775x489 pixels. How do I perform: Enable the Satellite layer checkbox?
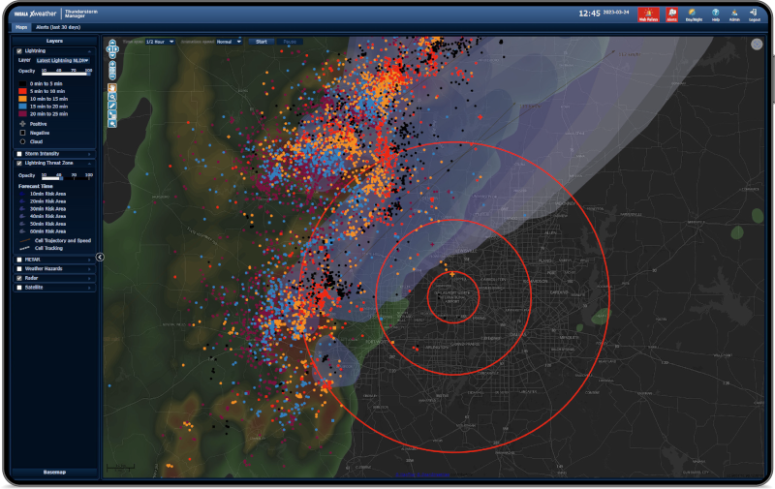click(x=19, y=287)
